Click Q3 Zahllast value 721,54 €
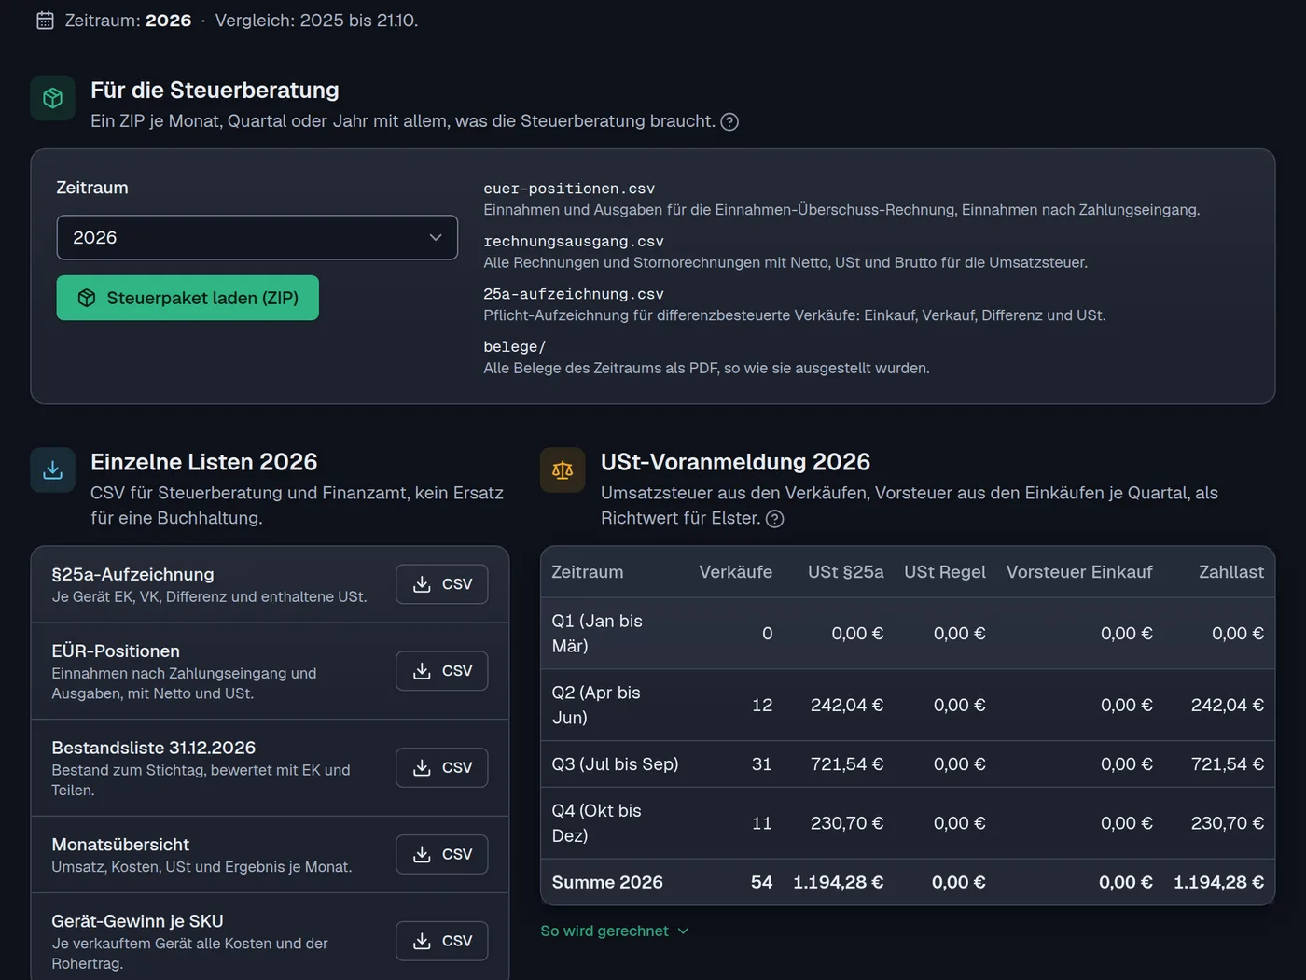Viewport: 1306px width, 980px height. coord(1228,764)
